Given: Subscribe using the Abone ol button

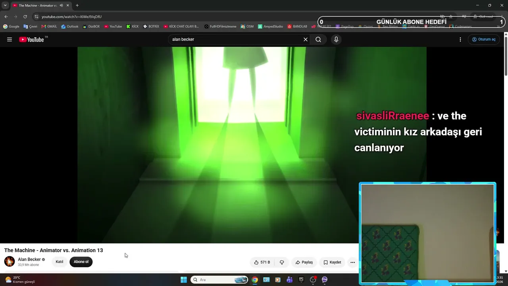Looking at the screenshot, I should [x=81, y=262].
